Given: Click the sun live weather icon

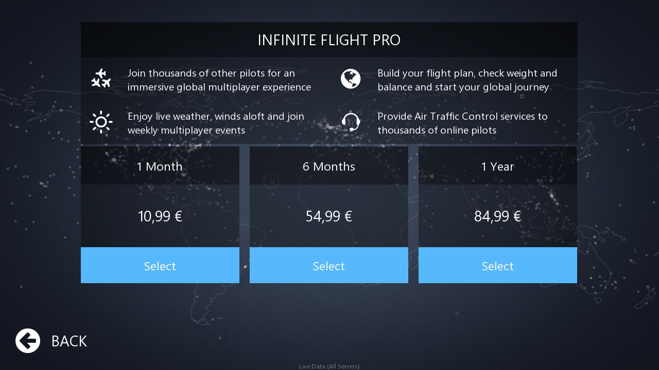Looking at the screenshot, I should point(101,122).
